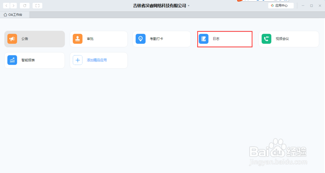Open the 考勤打卡 location pin icon
The image size is (325, 173).
[140, 39]
